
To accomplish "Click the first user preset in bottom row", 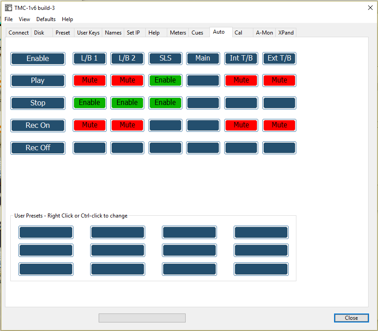I will click(x=46, y=269).
